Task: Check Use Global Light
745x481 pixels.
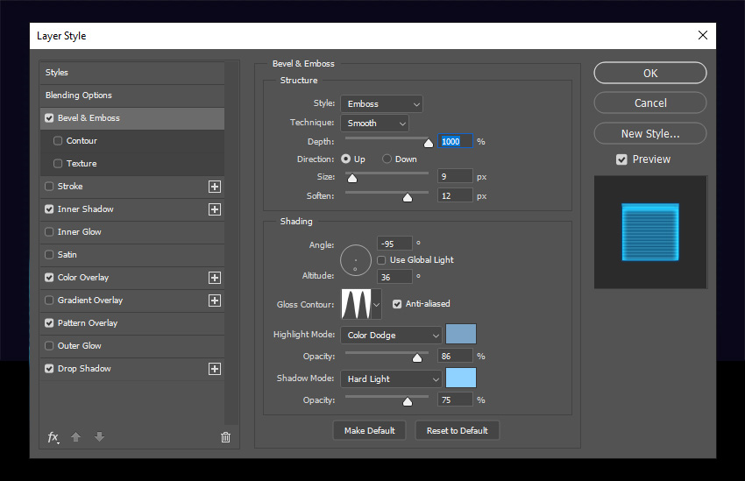Action: tap(381, 260)
